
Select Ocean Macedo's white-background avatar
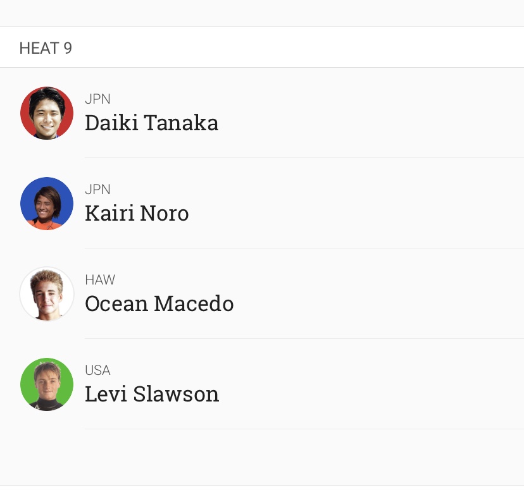[47, 294]
